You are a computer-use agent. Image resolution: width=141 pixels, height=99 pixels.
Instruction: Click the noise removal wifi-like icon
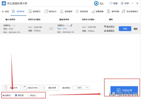point(108,11)
